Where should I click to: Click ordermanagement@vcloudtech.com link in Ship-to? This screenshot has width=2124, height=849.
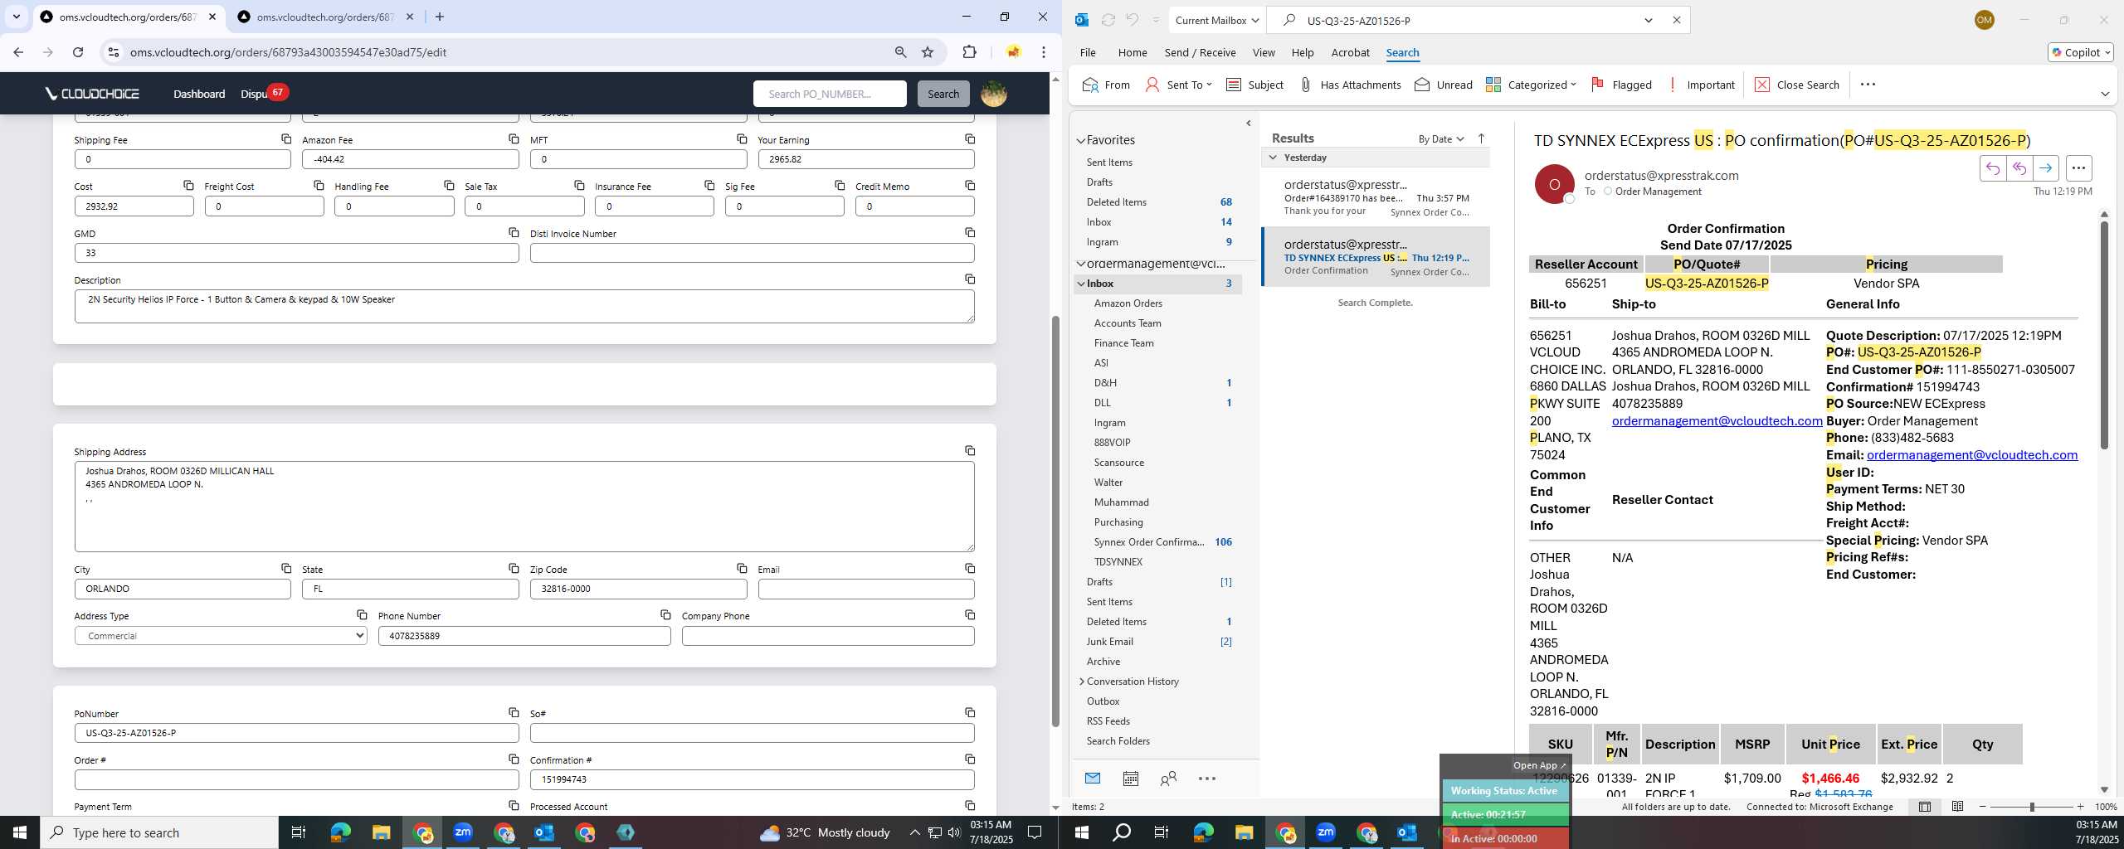coord(1717,421)
